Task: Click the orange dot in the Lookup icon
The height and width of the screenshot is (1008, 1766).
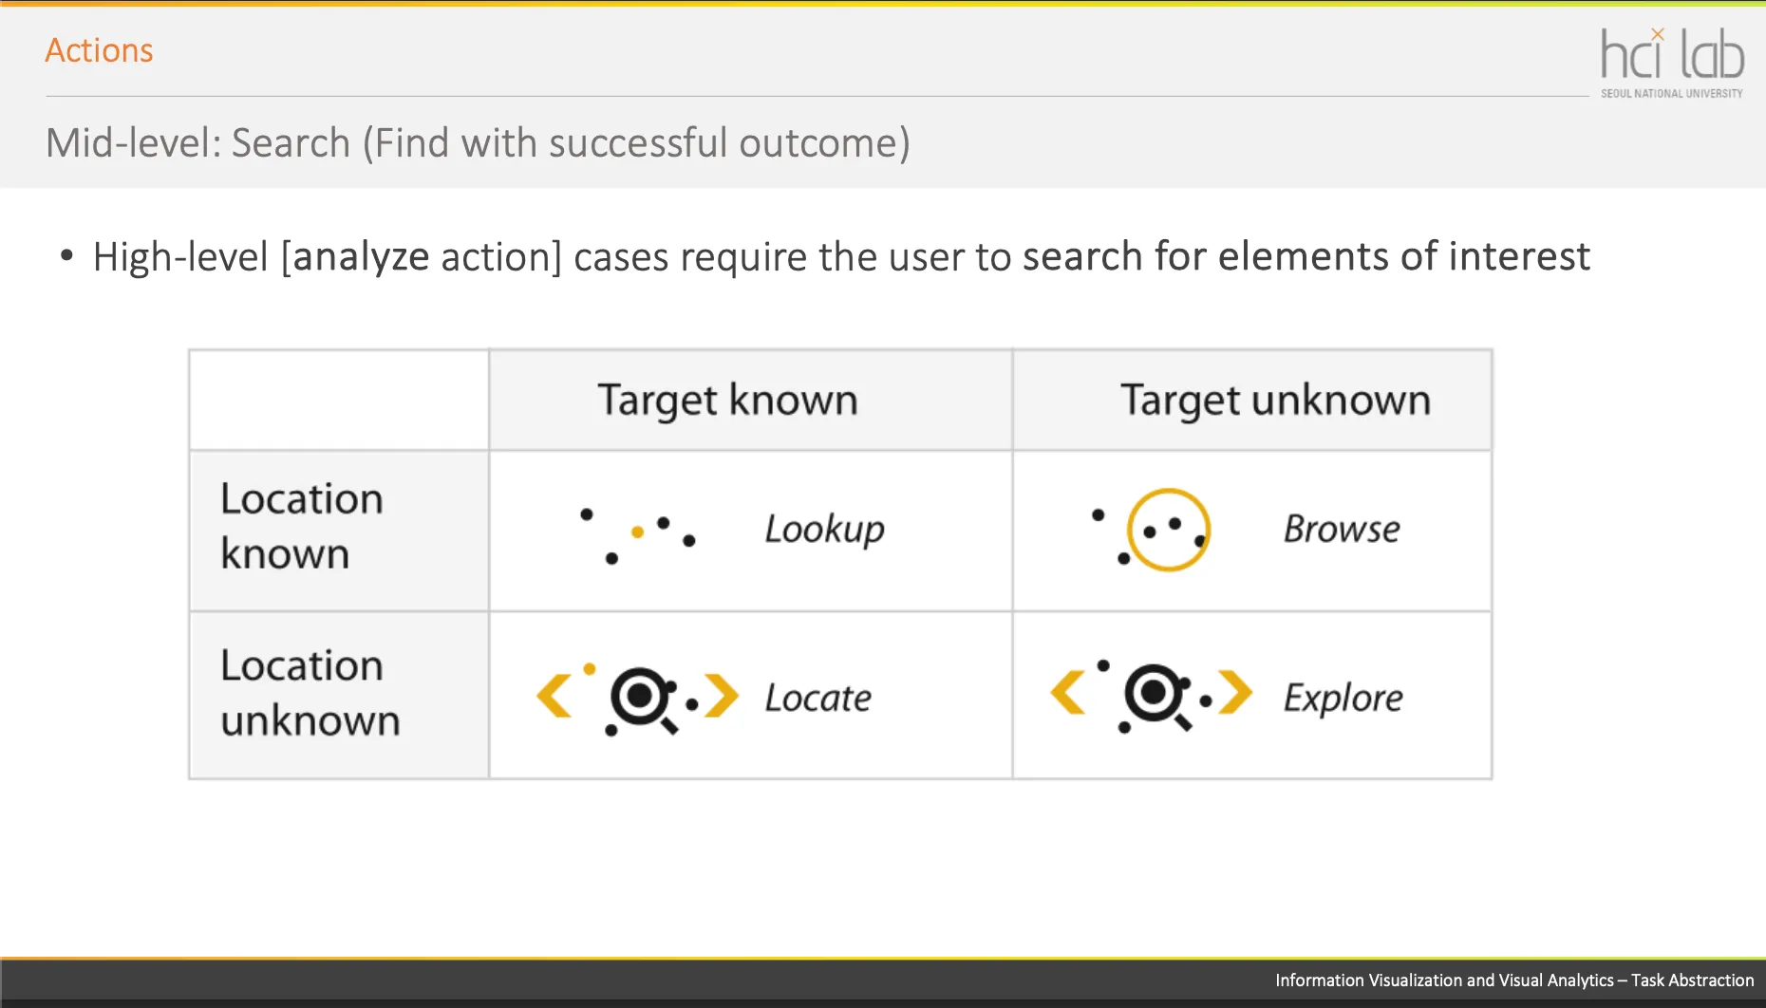Action: tap(638, 532)
